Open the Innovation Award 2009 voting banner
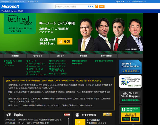Image resolution: width=160 pixels, height=125 pixels. [x=130, y=81]
